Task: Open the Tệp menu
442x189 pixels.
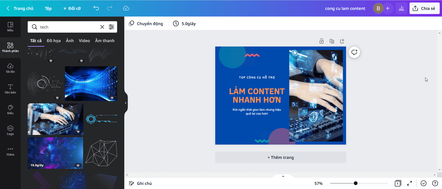Action: point(48,8)
